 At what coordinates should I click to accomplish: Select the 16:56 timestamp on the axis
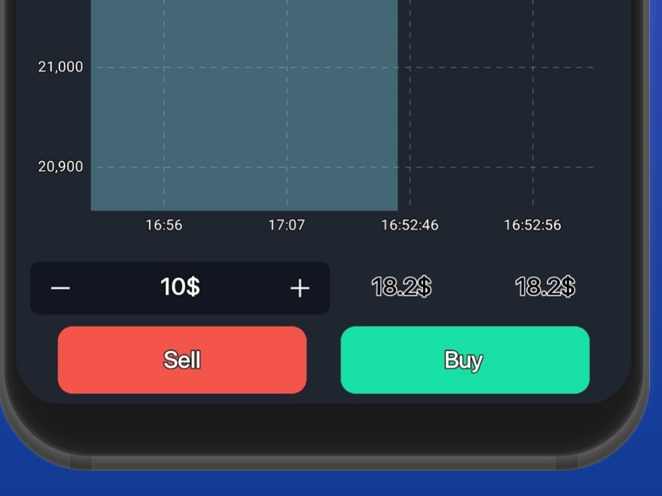[x=164, y=225]
